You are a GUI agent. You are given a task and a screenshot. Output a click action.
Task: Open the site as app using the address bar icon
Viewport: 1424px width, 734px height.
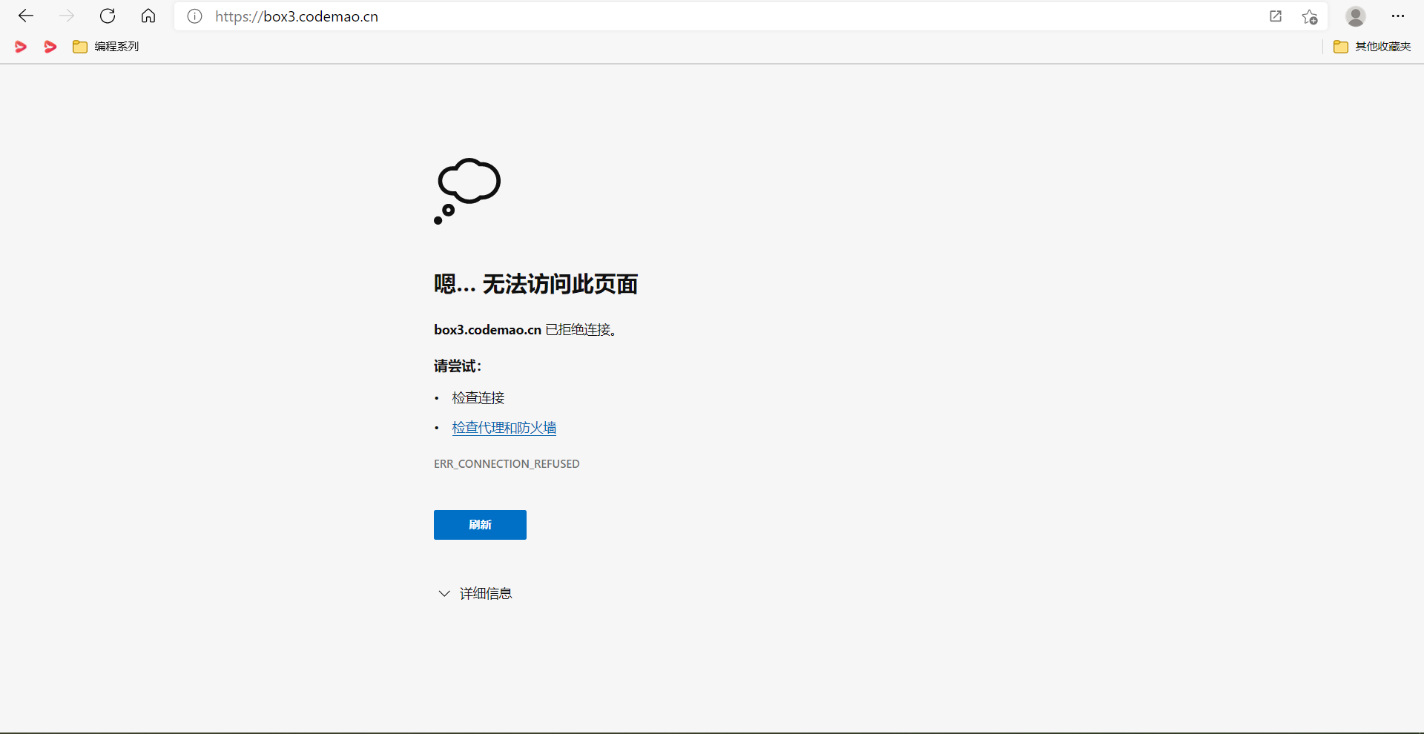pos(1276,16)
